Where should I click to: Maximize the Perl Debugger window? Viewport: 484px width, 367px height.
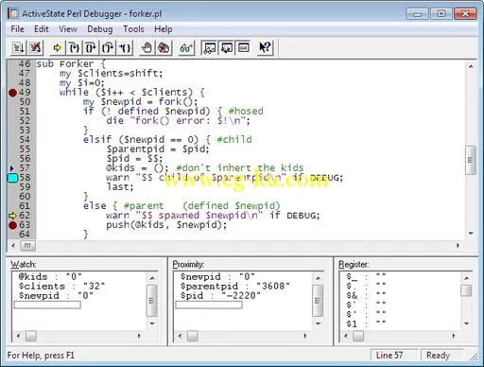(x=441, y=14)
